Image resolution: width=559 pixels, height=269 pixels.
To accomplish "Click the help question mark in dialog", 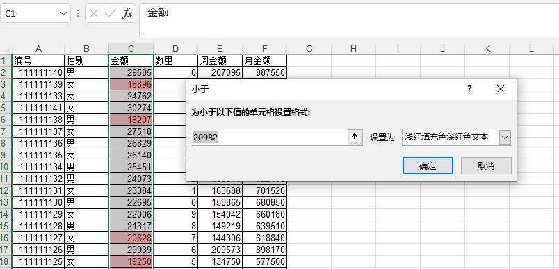I will 469,89.
